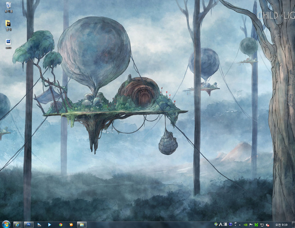Image resolution: width=295 pixels, height=228 pixels.
Task: Click the green K tray icon
Action: tap(256, 225)
